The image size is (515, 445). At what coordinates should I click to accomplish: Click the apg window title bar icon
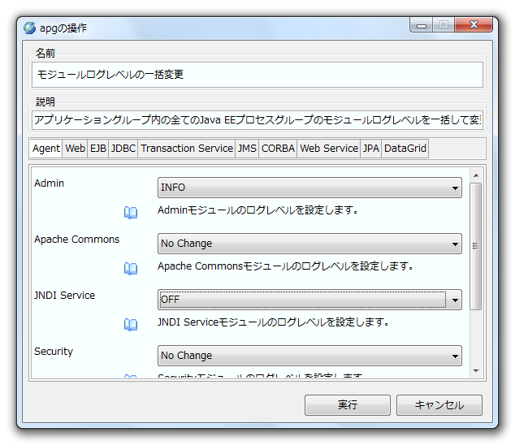[29, 28]
